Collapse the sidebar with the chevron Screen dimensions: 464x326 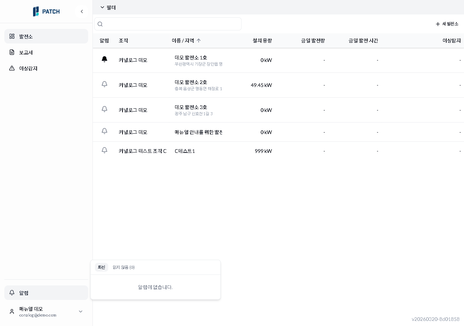(82, 11)
